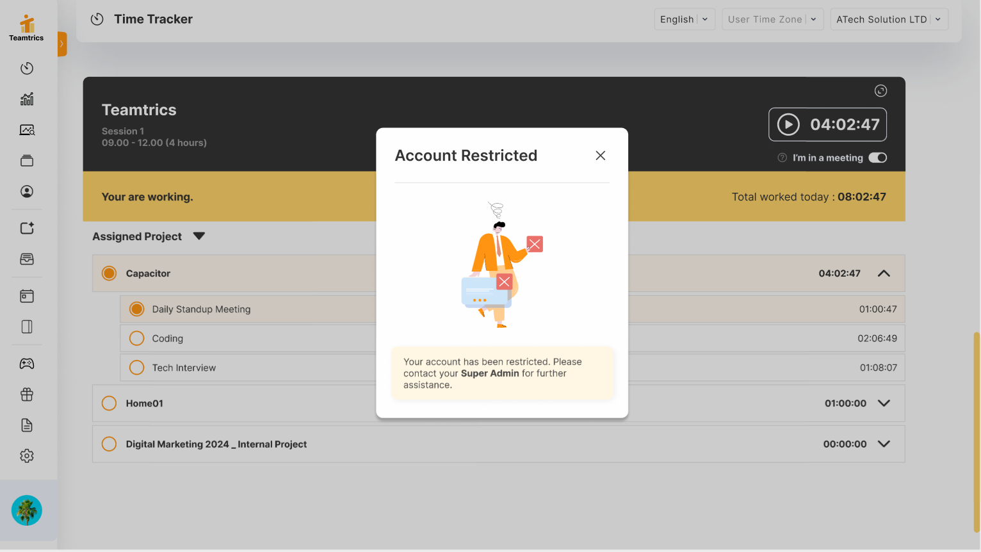Viewport: 981px width, 552px height.
Task: Toggle the I'm in a meeting switch
Action: coord(877,158)
